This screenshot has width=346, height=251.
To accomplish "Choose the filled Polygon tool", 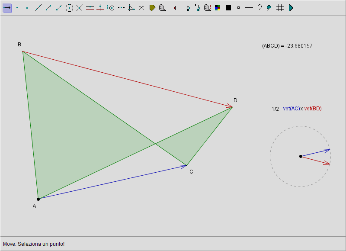I will click(x=152, y=8).
